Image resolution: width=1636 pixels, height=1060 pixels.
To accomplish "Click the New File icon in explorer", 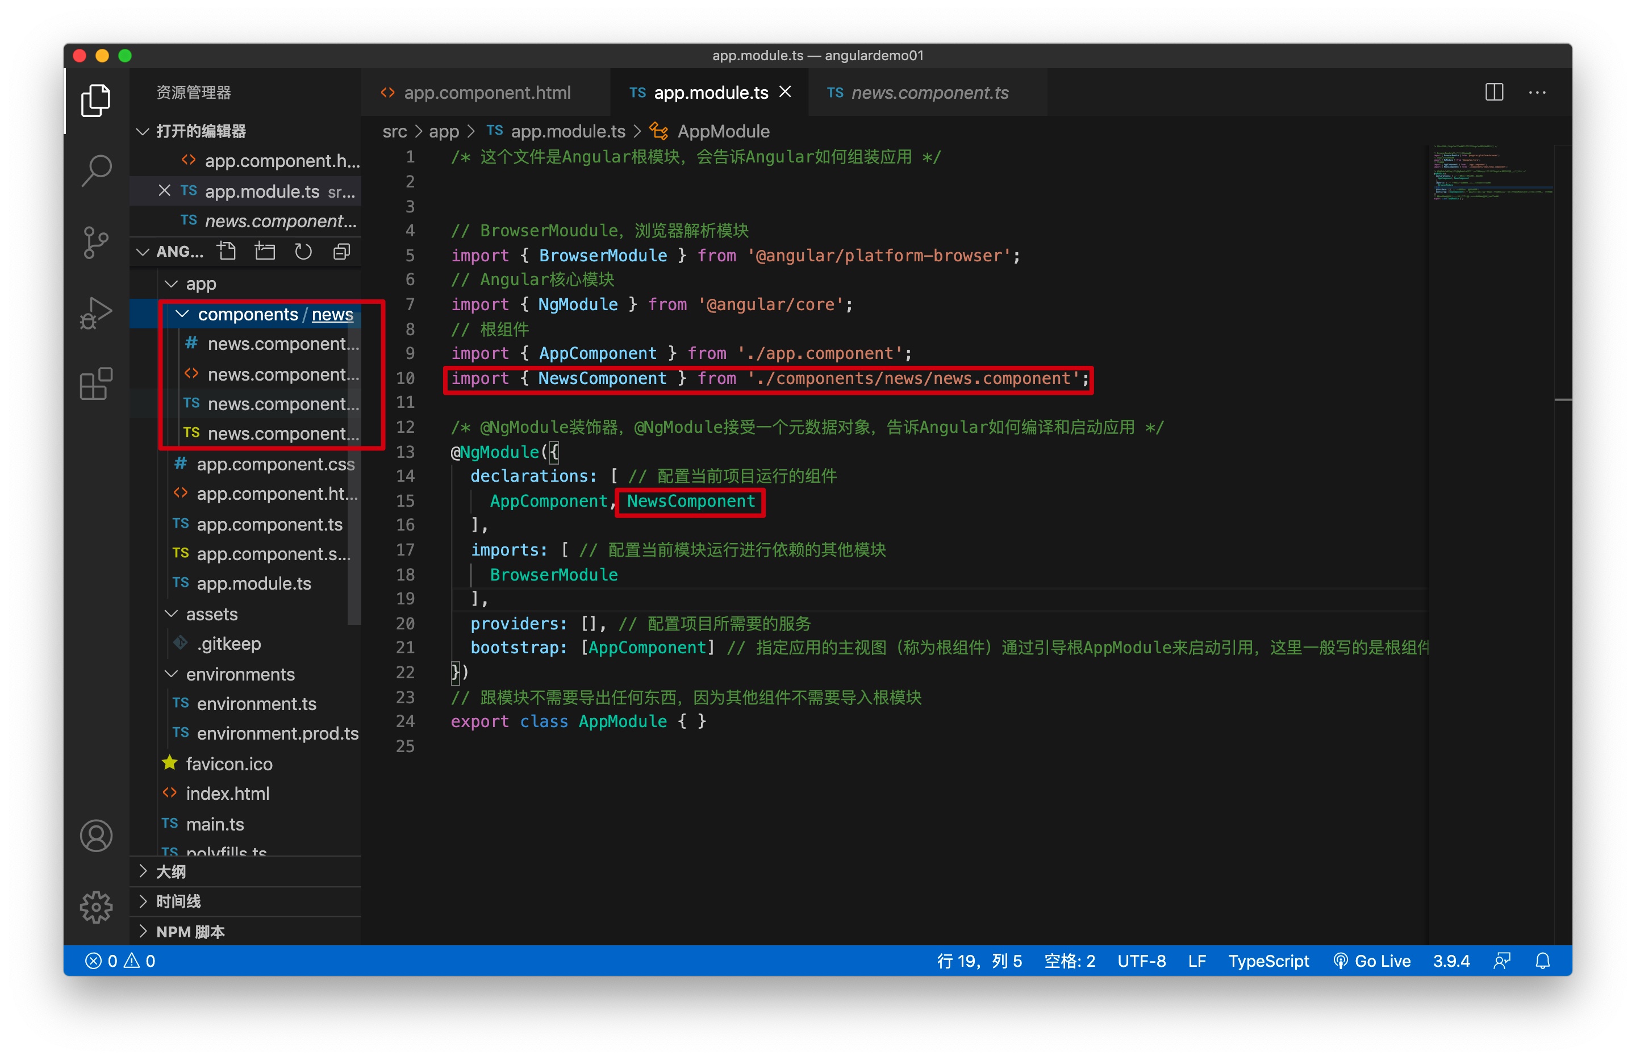I will pyautogui.click(x=227, y=252).
